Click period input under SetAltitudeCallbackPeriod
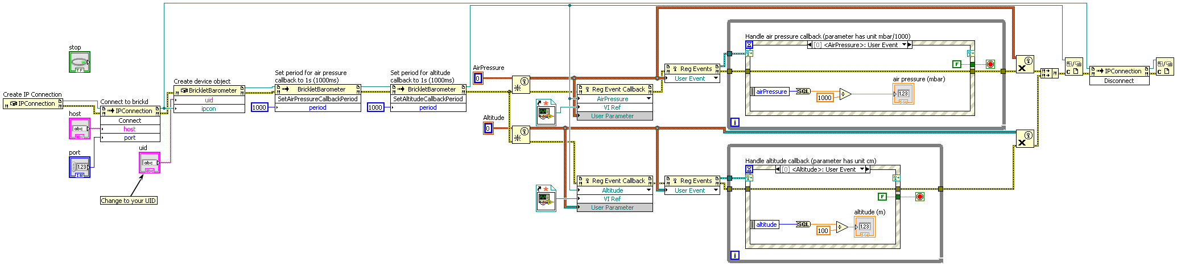Image resolution: width=1177 pixels, height=266 pixels. (428, 107)
